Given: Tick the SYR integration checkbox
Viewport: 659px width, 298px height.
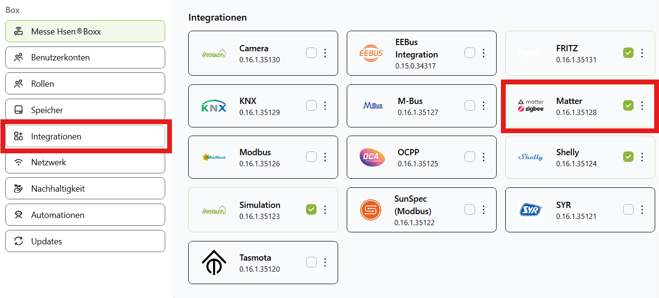Looking at the screenshot, I should pyautogui.click(x=628, y=209).
